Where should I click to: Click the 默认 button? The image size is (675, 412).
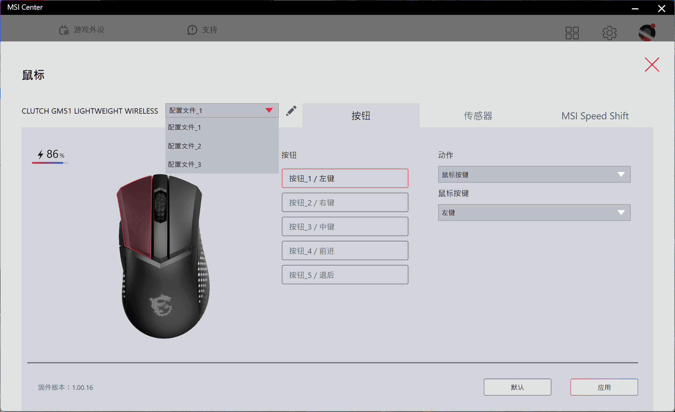517,387
